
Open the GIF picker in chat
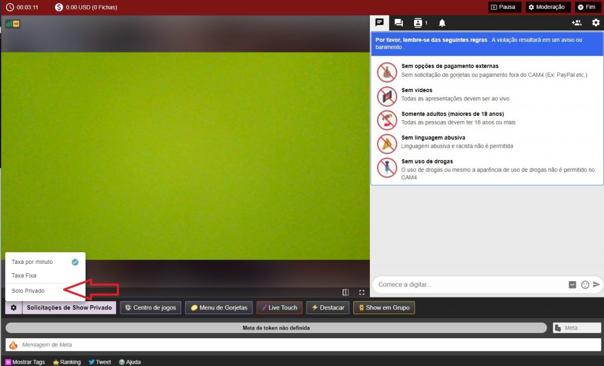(x=572, y=285)
